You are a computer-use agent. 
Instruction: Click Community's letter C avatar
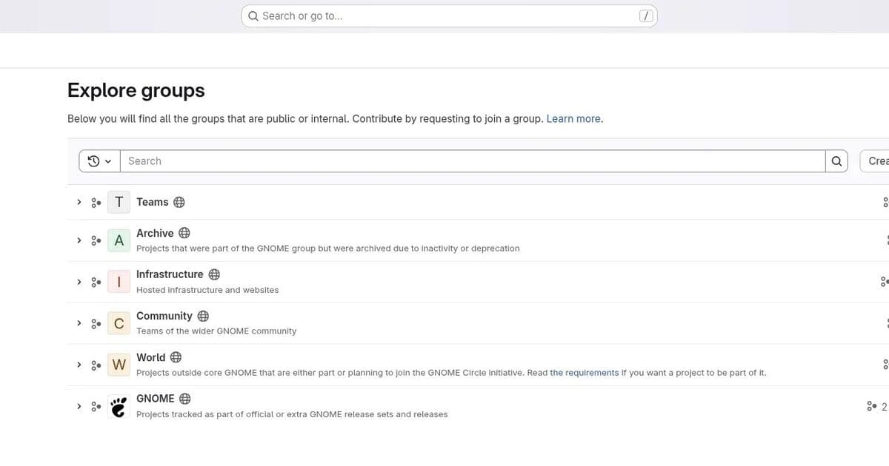[x=119, y=323]
